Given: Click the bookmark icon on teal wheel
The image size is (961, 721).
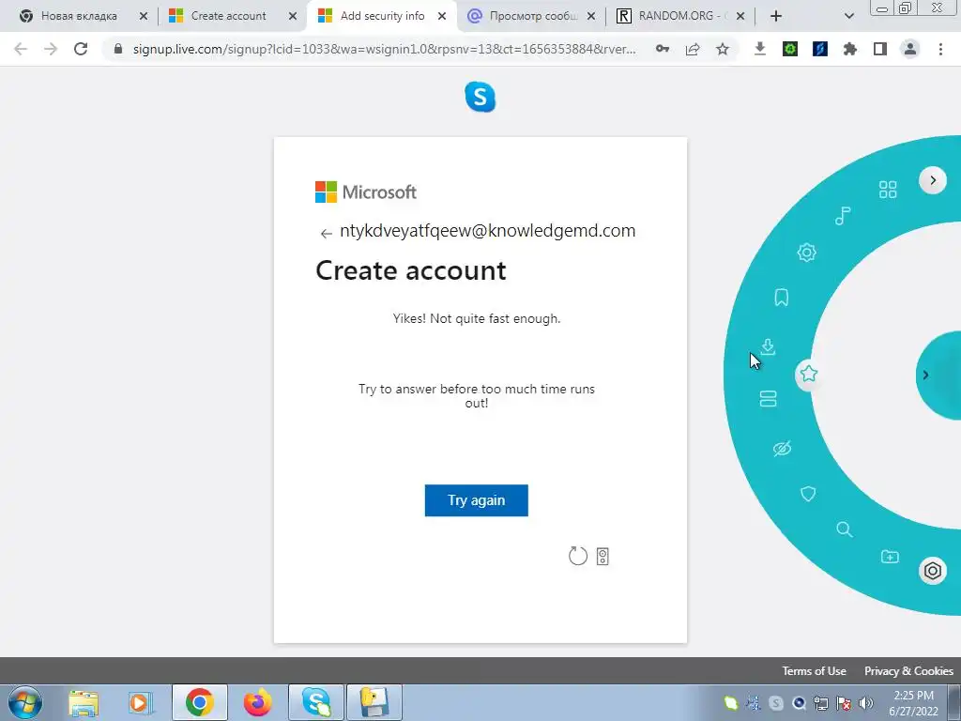Looking at the screenshot, I should point(782,298).
